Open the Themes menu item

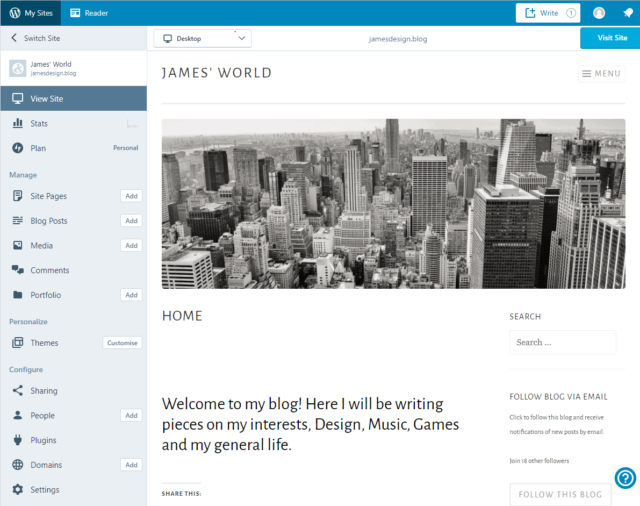[45, 343]
